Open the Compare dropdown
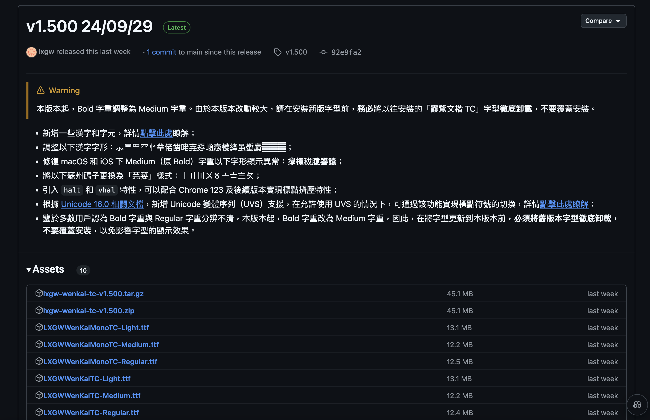Screen dimensions: 650x420 pyautogui.click(x=603, y=21)
